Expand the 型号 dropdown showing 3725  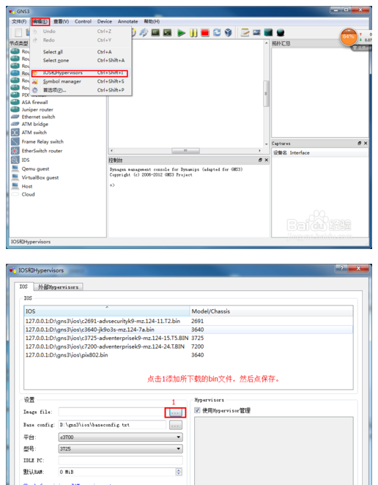pos(121,448)
